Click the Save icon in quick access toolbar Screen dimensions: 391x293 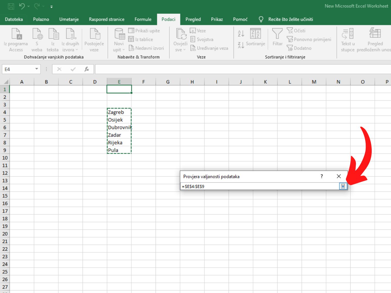[11, 6]
